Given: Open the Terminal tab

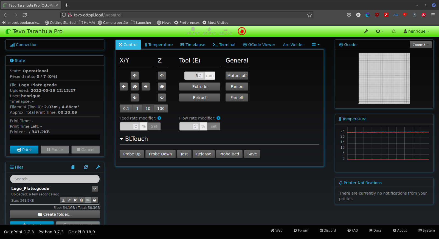Looking at the screenshot, I should pos(224,45).
